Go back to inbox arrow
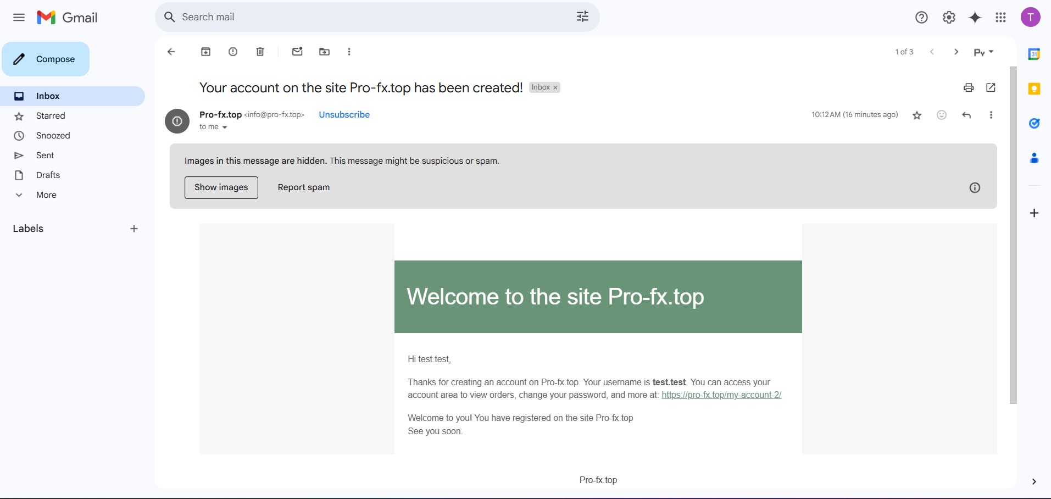The image size is (1051, 499). [171, 52]
